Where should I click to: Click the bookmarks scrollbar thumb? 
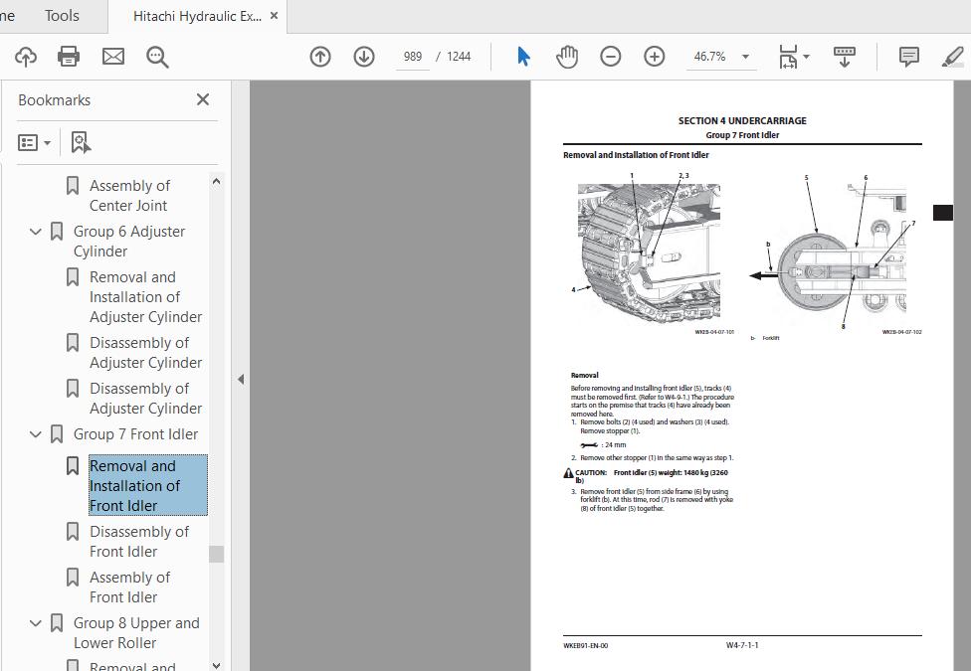click(x=216, y=554)
